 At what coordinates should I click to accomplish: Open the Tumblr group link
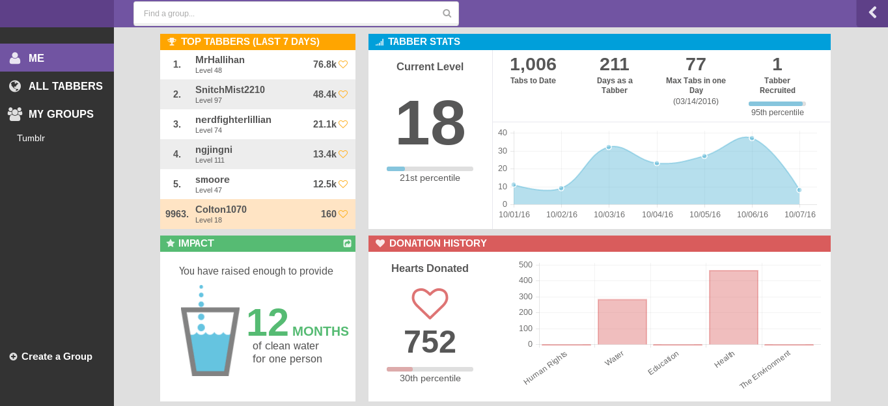click(x=31, y=138)
